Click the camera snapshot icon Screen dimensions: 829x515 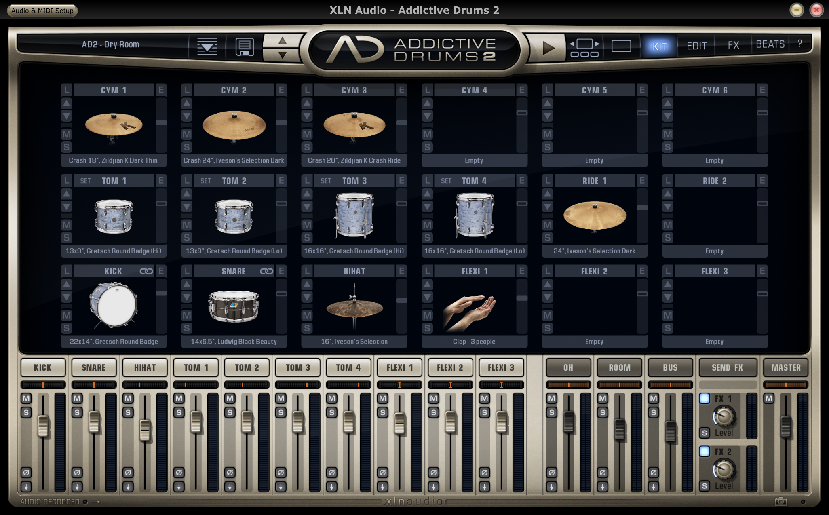click(781, 502)
